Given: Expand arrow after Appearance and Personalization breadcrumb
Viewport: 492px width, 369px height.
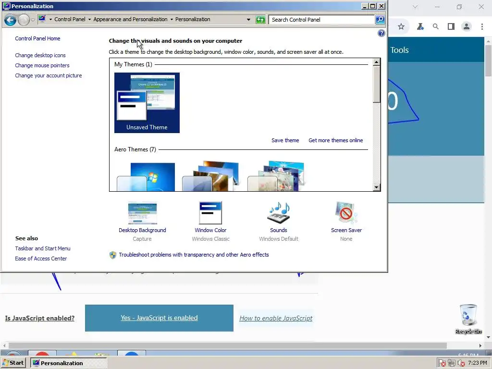Looking at the screenshot, I should (172, 19).
